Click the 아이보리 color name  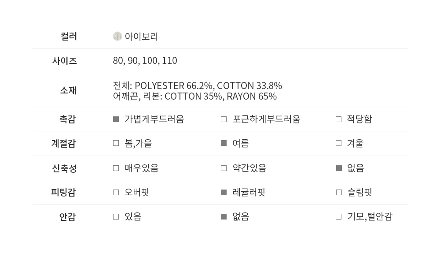point(141,37)
